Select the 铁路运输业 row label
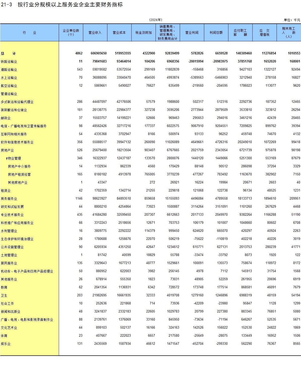 9,62
